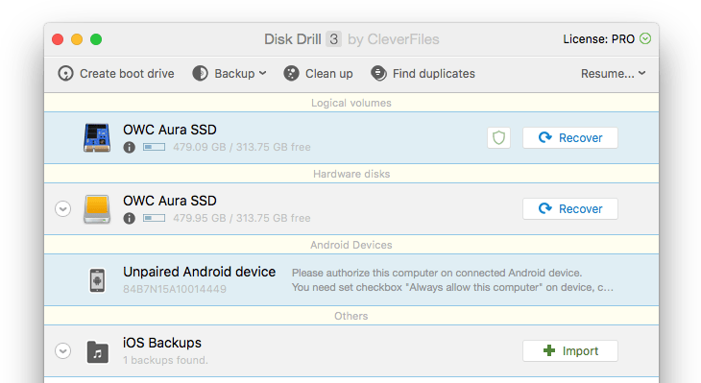Viewport: 701px width, 383px height.
Task: Click the green License PRO checkmark icon
Action: [645, 39]
